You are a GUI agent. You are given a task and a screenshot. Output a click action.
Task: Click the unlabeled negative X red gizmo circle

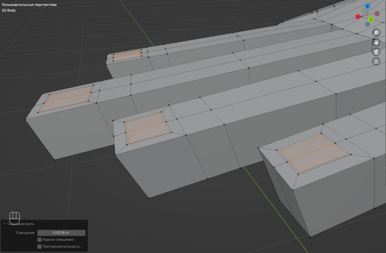(x=377, y=13)
